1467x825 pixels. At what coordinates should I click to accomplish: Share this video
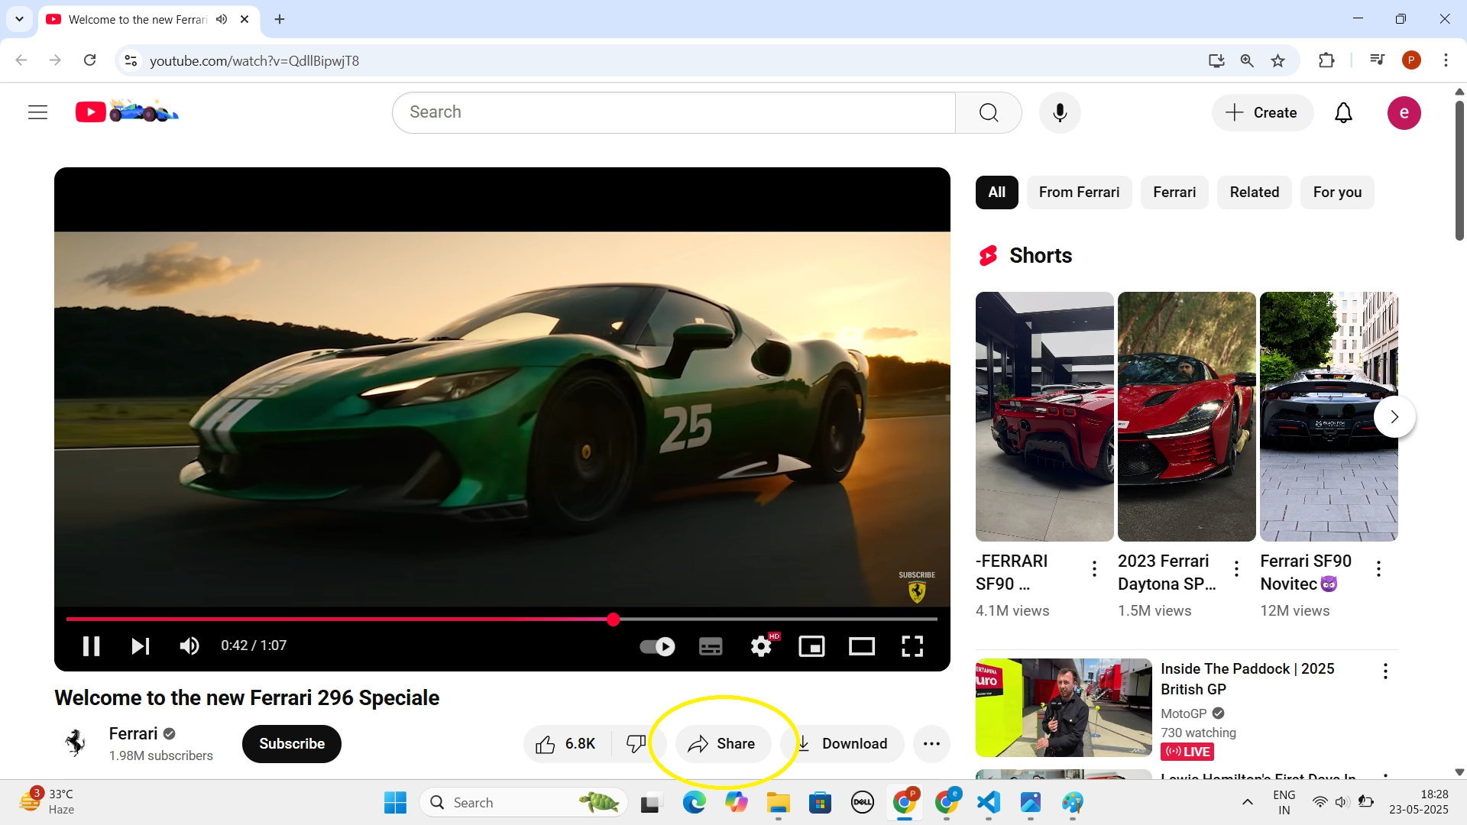(x=722, y=744)
